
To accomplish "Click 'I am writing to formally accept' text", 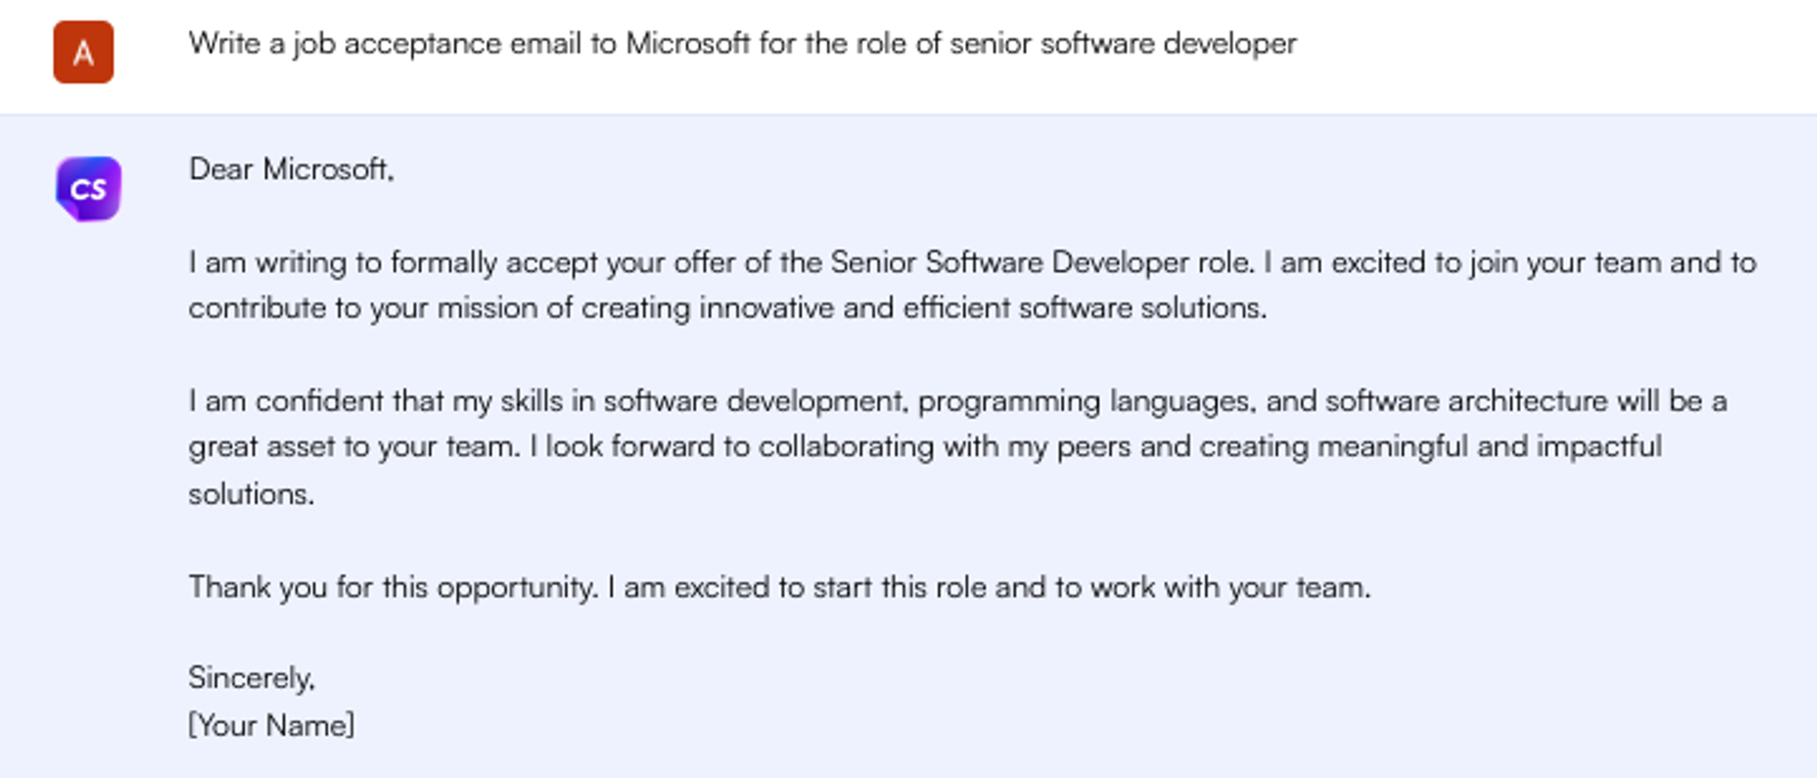I will 343,262.
